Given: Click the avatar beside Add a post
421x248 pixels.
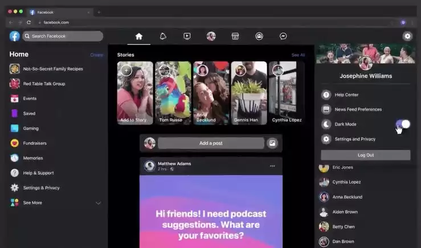Looking at the screenshot, I should pyautogui.click(x=150, y=143).
